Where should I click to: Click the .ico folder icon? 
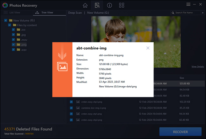[x=18, y=30]
